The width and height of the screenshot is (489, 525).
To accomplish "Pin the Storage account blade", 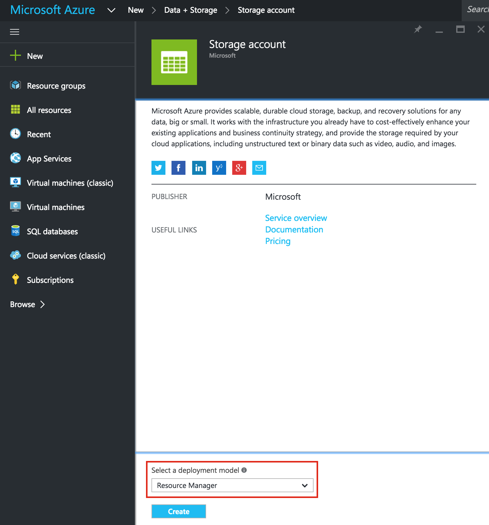I will [x=418, y=29].
